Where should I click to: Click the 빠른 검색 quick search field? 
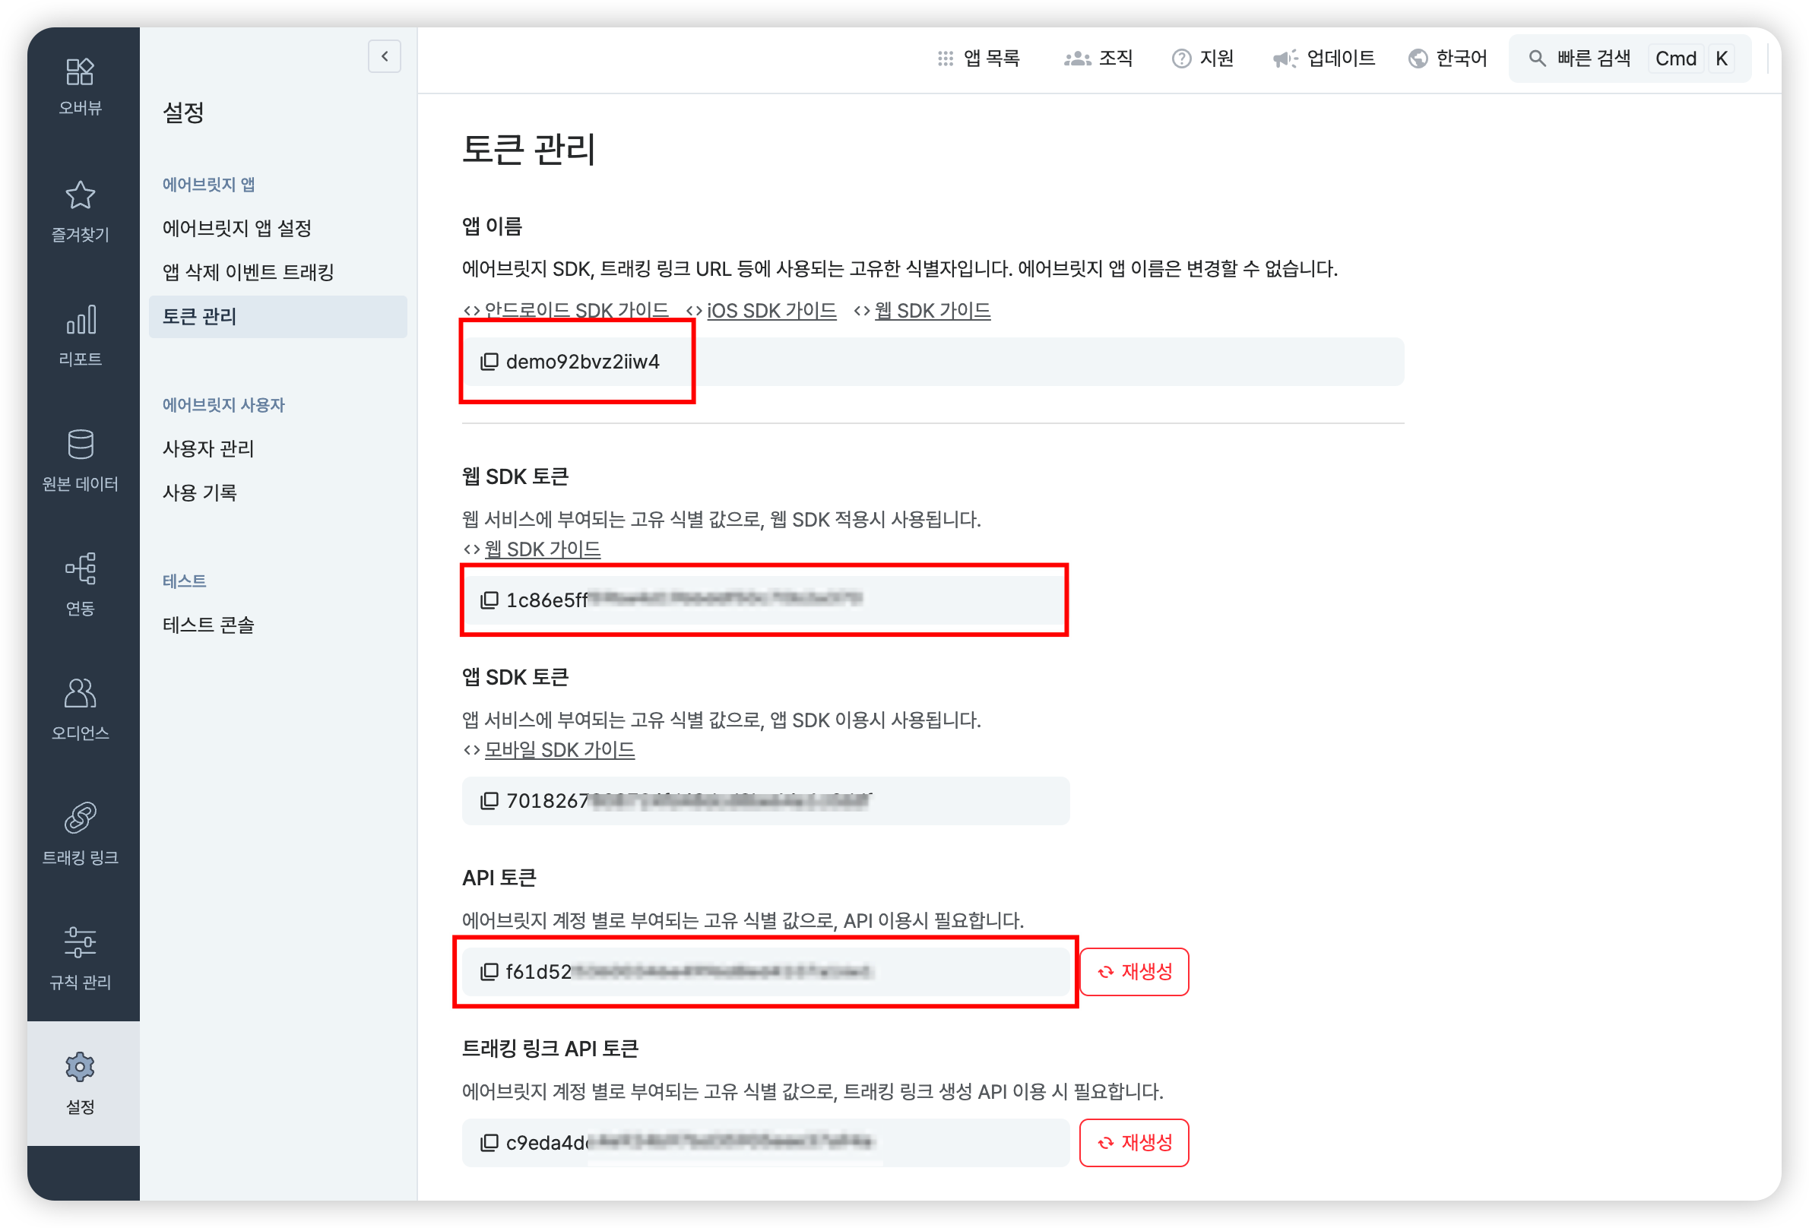click(x=1630, y=59)
